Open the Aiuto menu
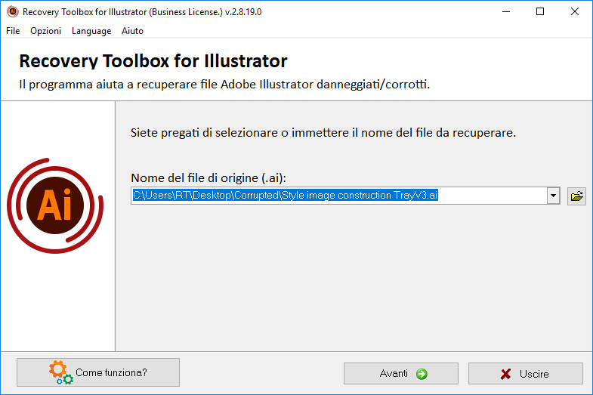593x395 pixels. [132, 31]
